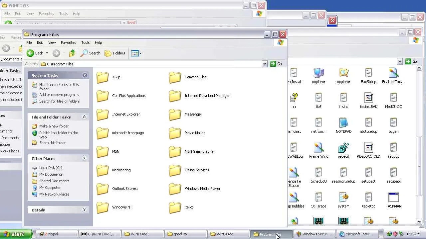Open the View menu in Program Files
Viewport: 426px width, 239px height.
click(x=52, y=42)
